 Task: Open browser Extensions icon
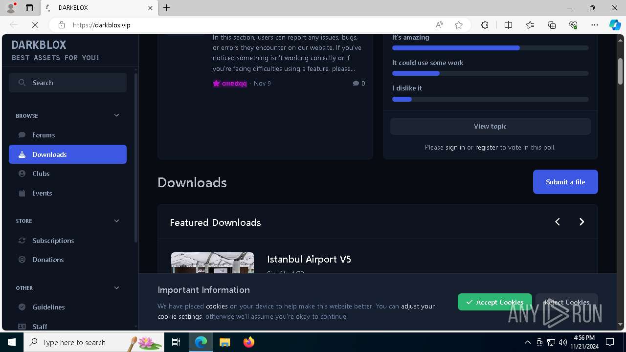pyautogui.click(x=485, y=25)
